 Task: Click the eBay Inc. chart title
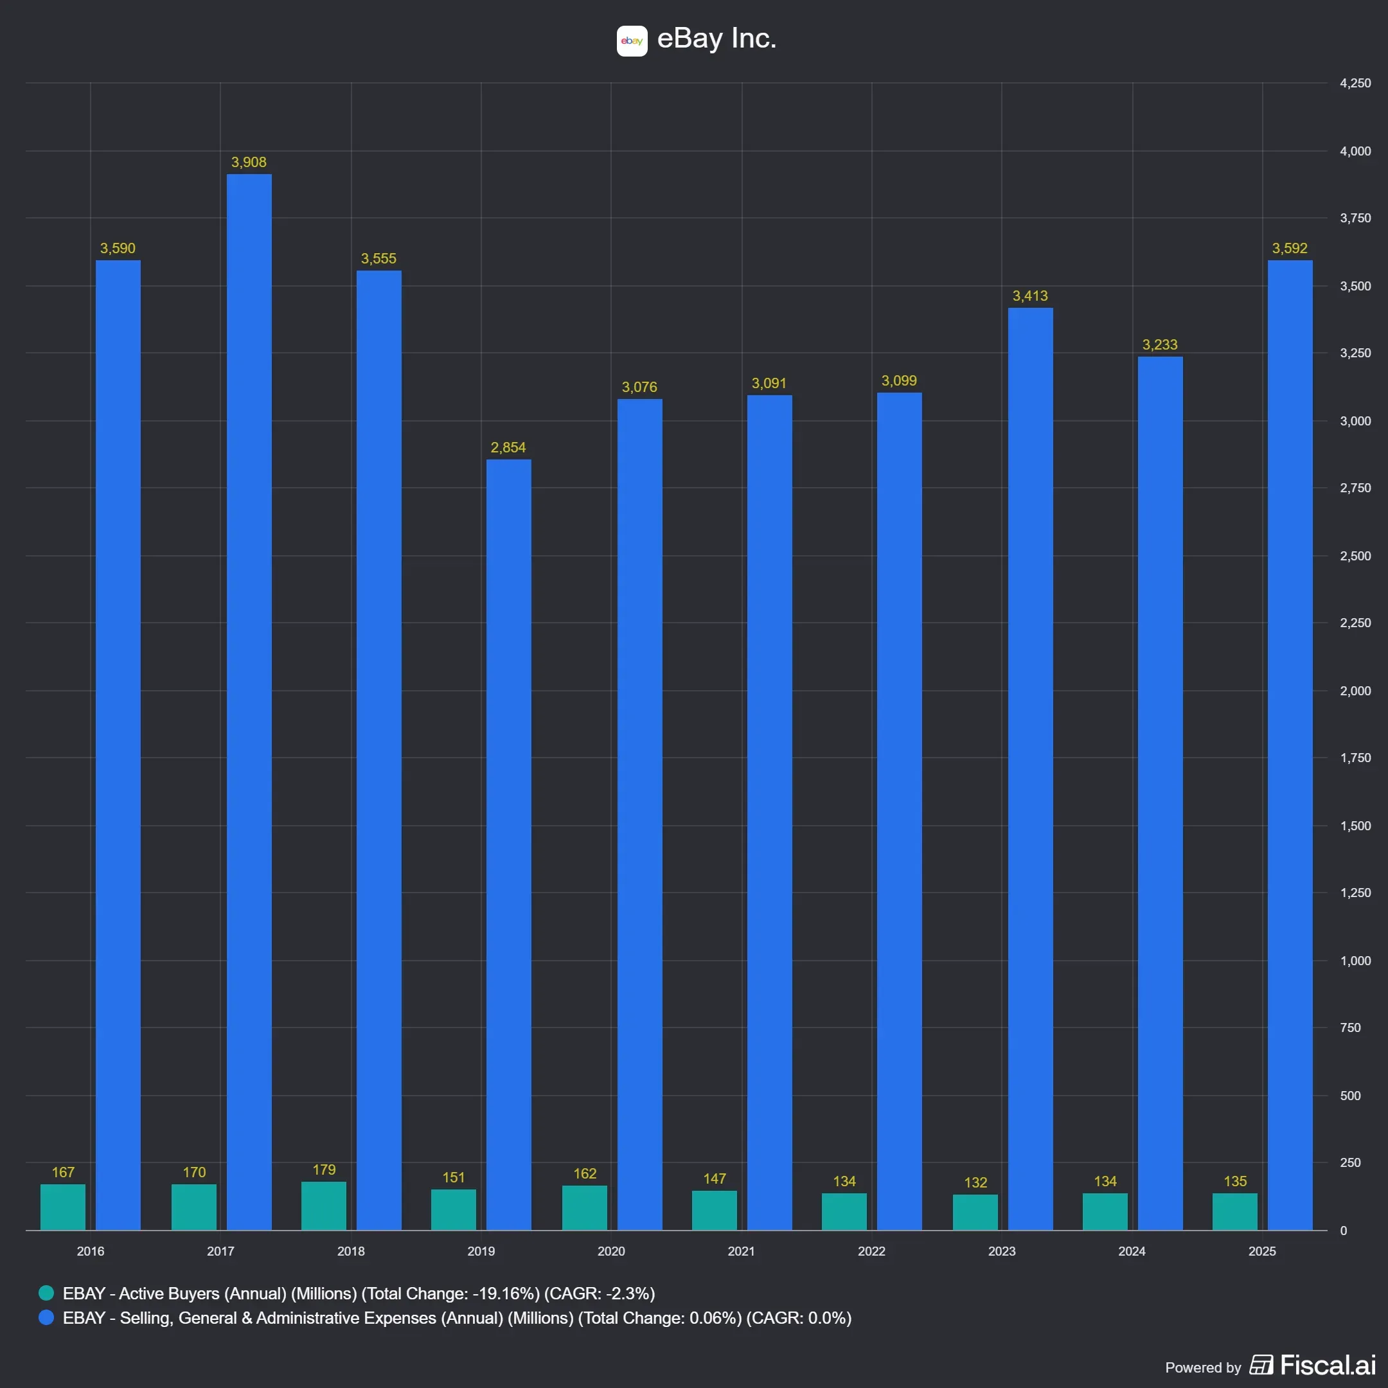point(716,38)
